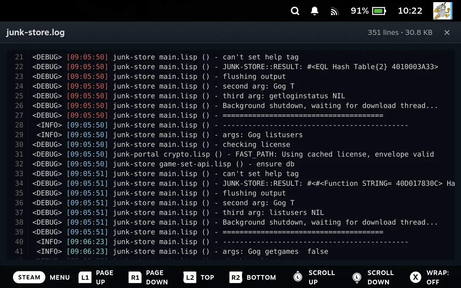461x288 pixels.
Task: Open the wireless network status icon
Action: [x=335, y=12]
